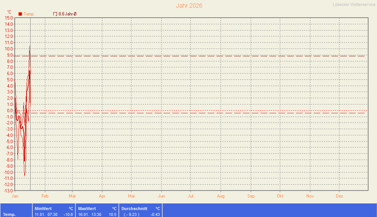Click the Okt month label
Screen dimensions: 377x217
[280, 196]
